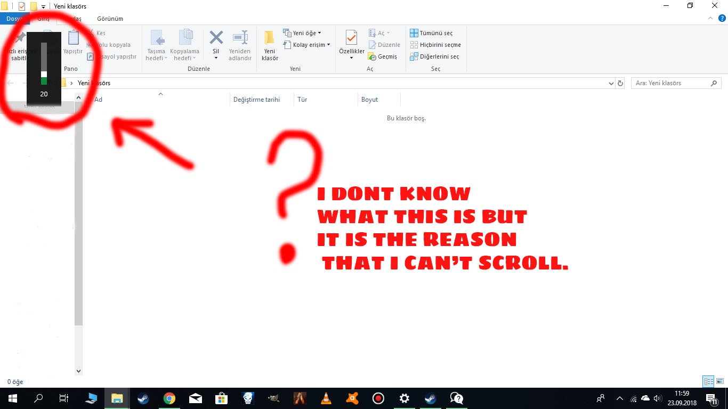
Task: Click the speaker volume tray icon
Action: coord(658,398)
